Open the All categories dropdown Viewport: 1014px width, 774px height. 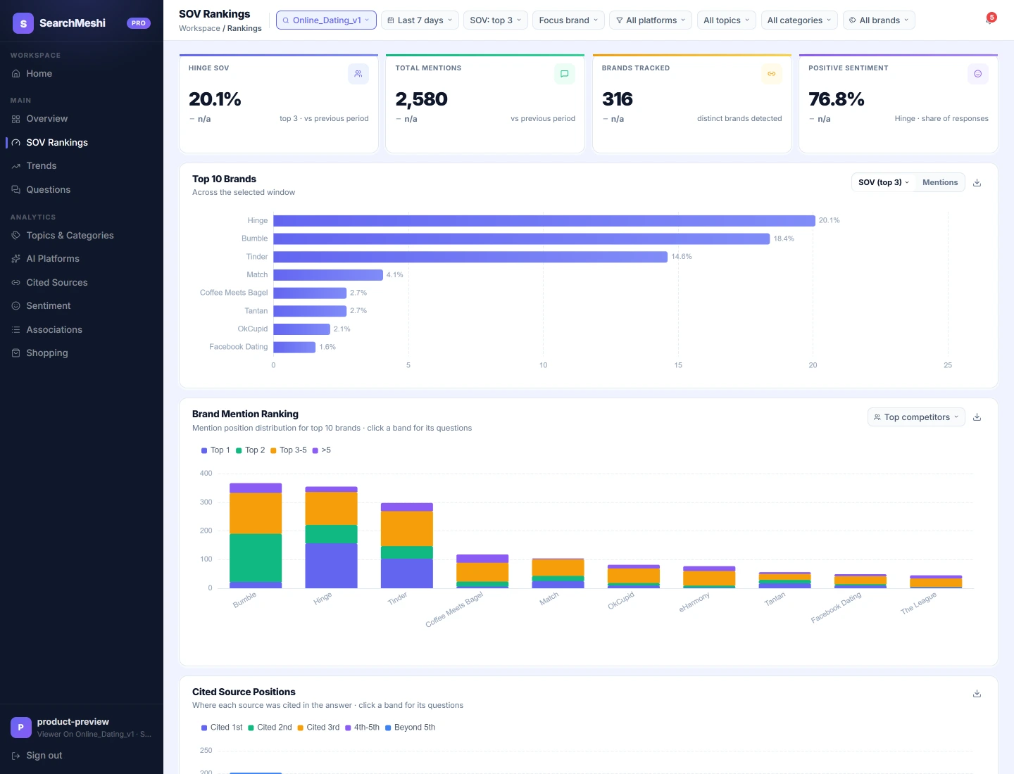click(799, 20)
